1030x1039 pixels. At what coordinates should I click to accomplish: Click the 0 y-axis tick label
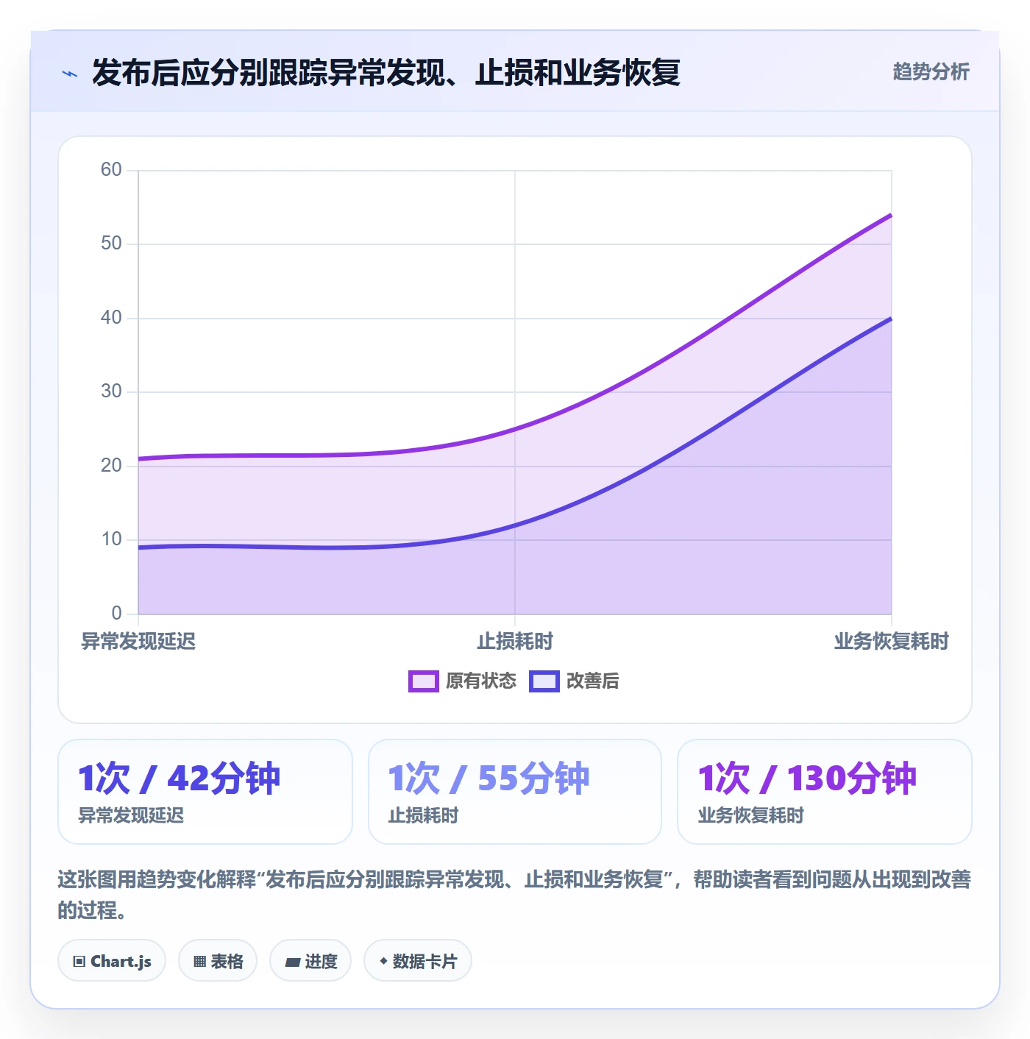(117, 614)
